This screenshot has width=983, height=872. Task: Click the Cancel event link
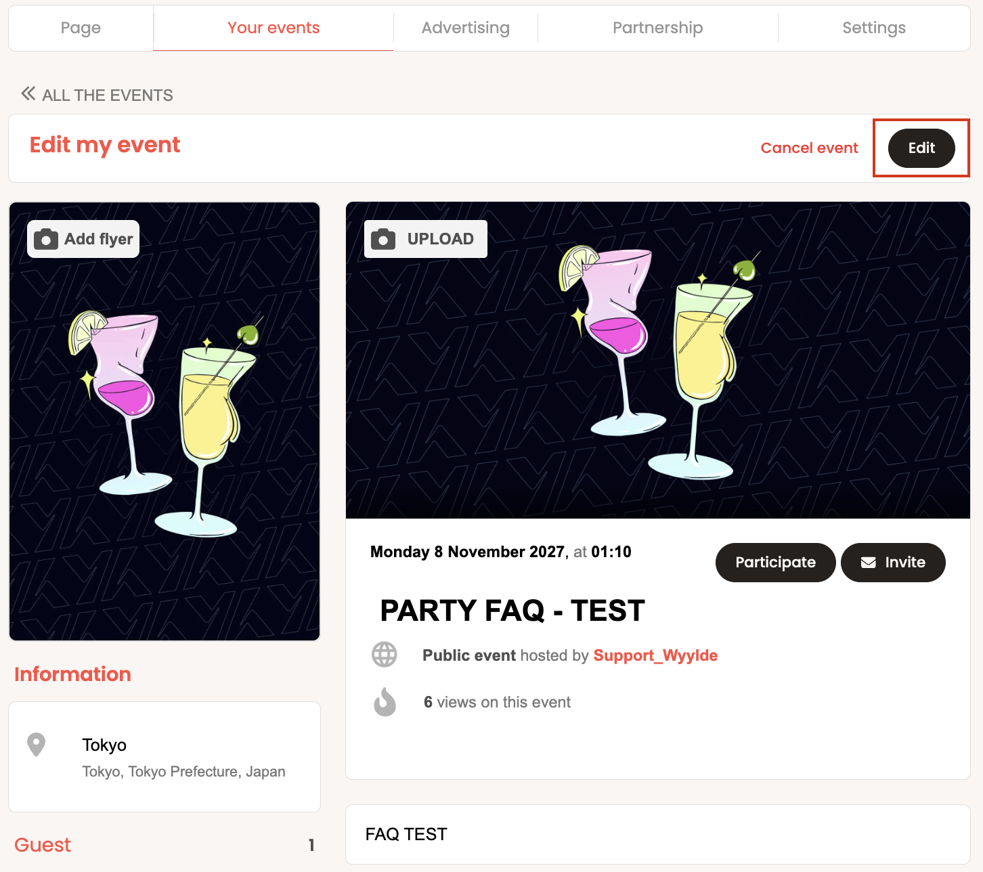(809, 148)
